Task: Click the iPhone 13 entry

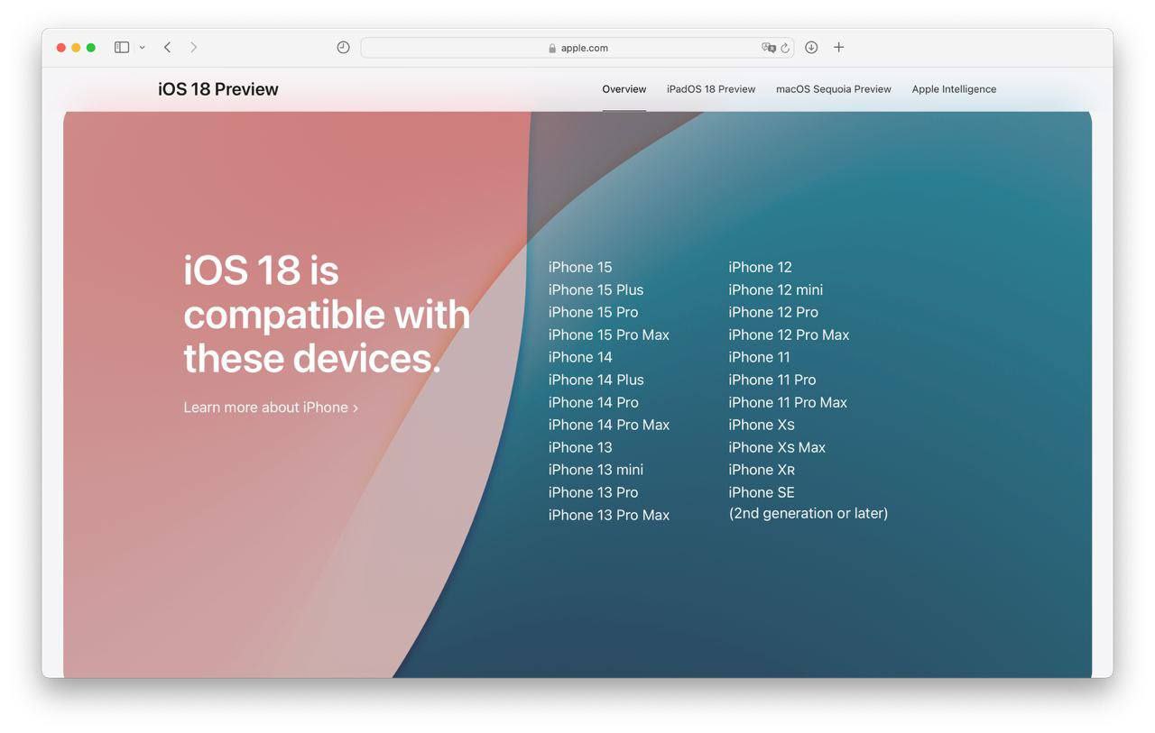Action: [x=580, y=447]
